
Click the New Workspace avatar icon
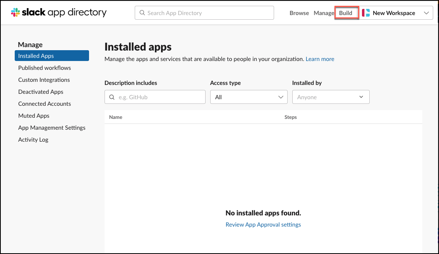click(x=366, y=13)
